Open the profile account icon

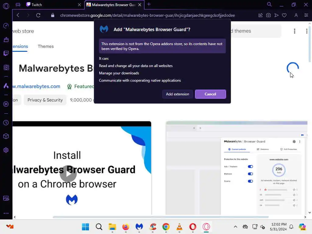(x=296, y=15)
